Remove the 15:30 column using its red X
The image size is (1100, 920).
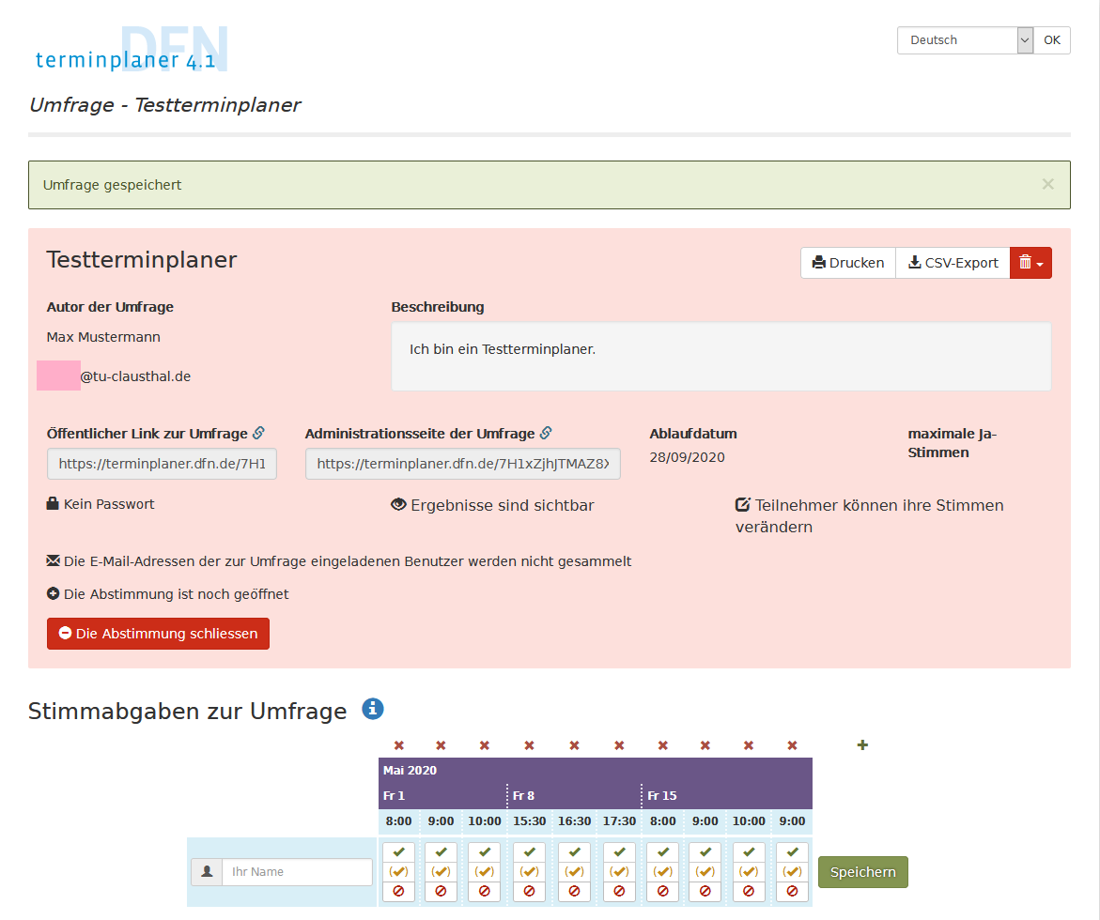[529, 745]
